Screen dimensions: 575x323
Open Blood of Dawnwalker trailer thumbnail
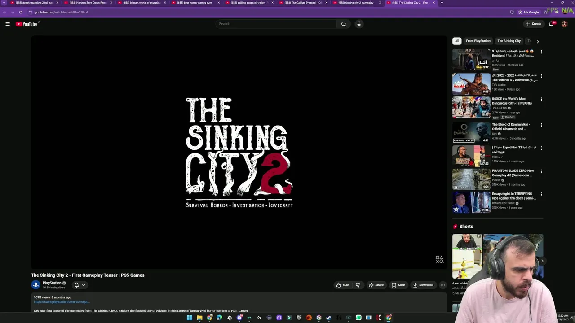click(x=471, y=132)
